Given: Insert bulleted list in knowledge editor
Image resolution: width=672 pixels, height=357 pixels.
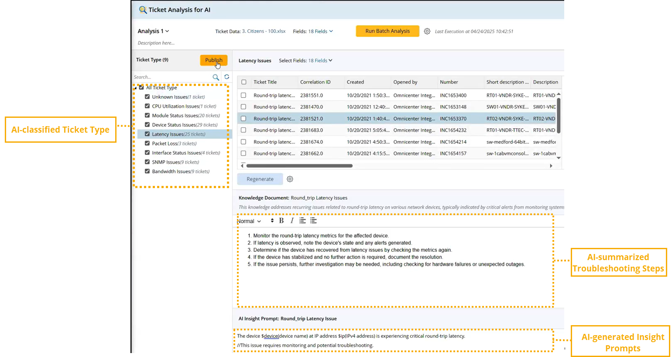Looking at the screenshot, I should pos(313,221).
